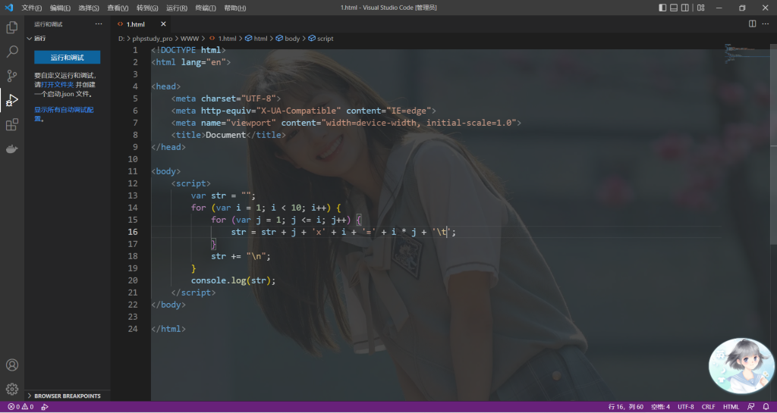Toggle the bottom panel visibility

coord(674,8)
